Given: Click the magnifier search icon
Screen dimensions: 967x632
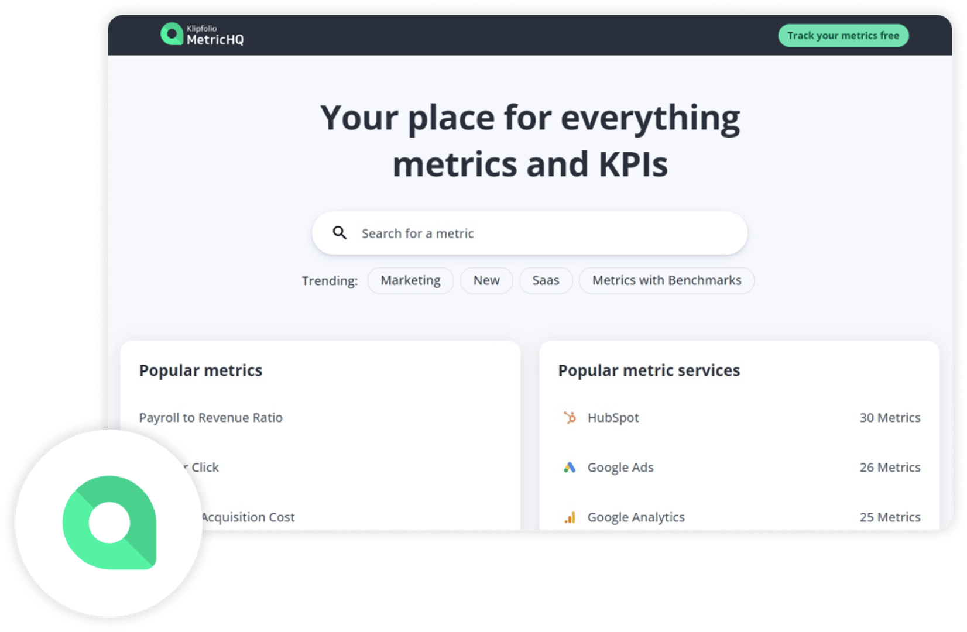Looking at the screenshot, I should 340,233.
